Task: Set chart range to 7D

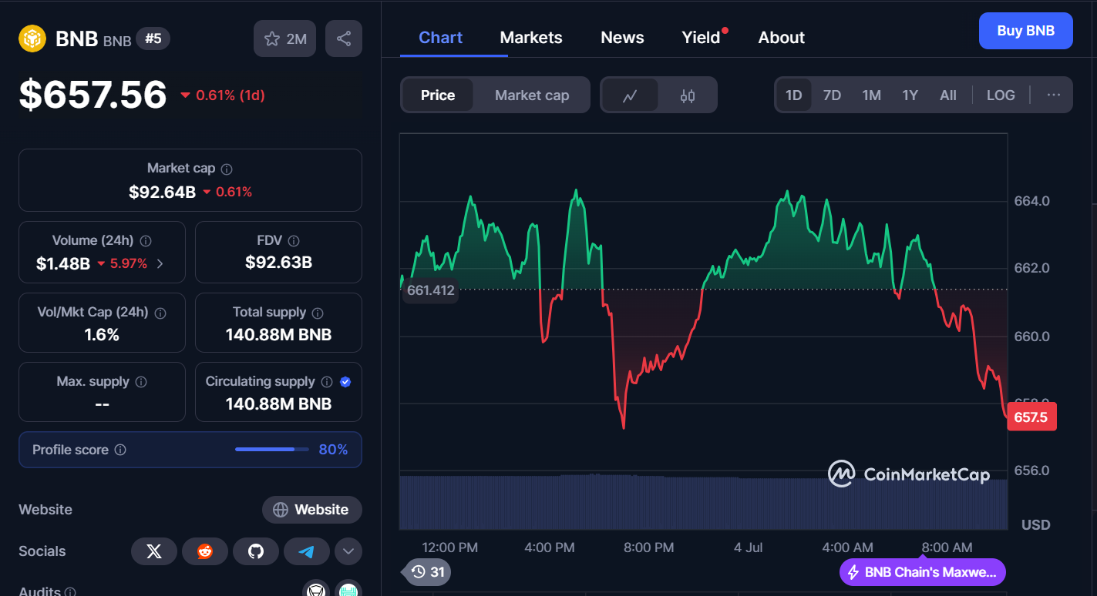Action: [x=832, y=95]
